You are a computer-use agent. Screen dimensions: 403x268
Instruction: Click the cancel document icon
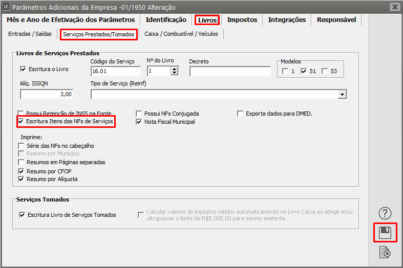tap(385, 252)
